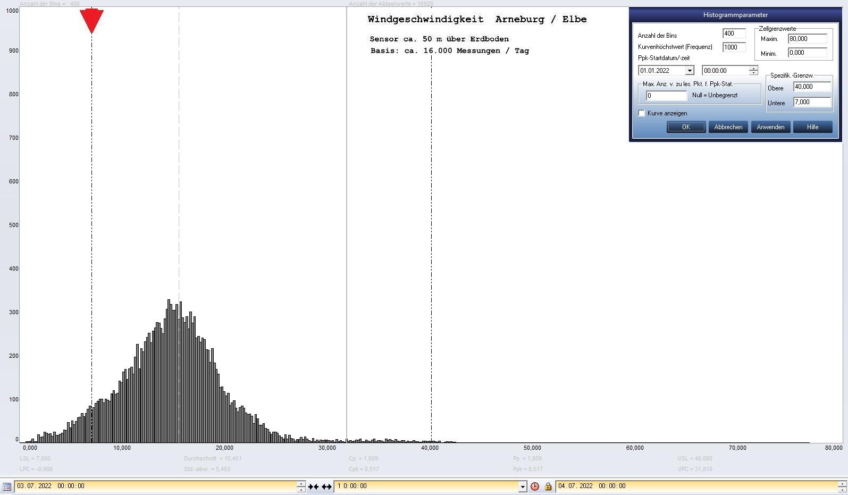Click the 'Ppk = 0,517' statistic text
The image size is (848, 495).
pos(528,469)
